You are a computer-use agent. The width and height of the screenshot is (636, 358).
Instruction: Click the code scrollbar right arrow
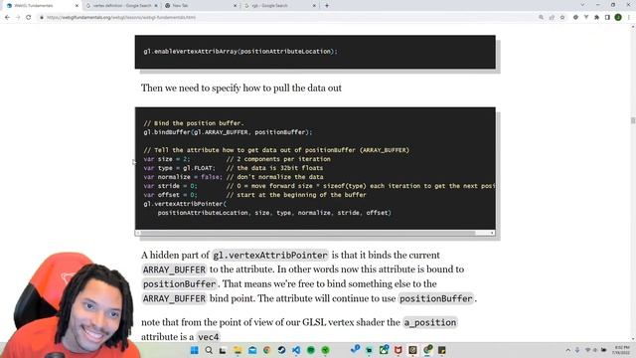click(x=492, y=233)
